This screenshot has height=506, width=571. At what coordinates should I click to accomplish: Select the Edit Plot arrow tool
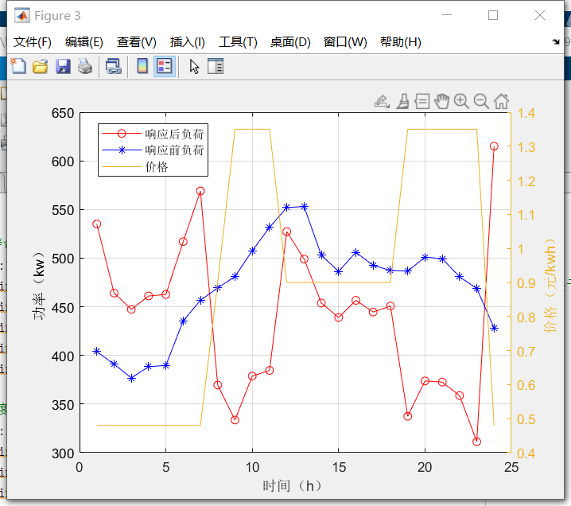pos(194,66)
